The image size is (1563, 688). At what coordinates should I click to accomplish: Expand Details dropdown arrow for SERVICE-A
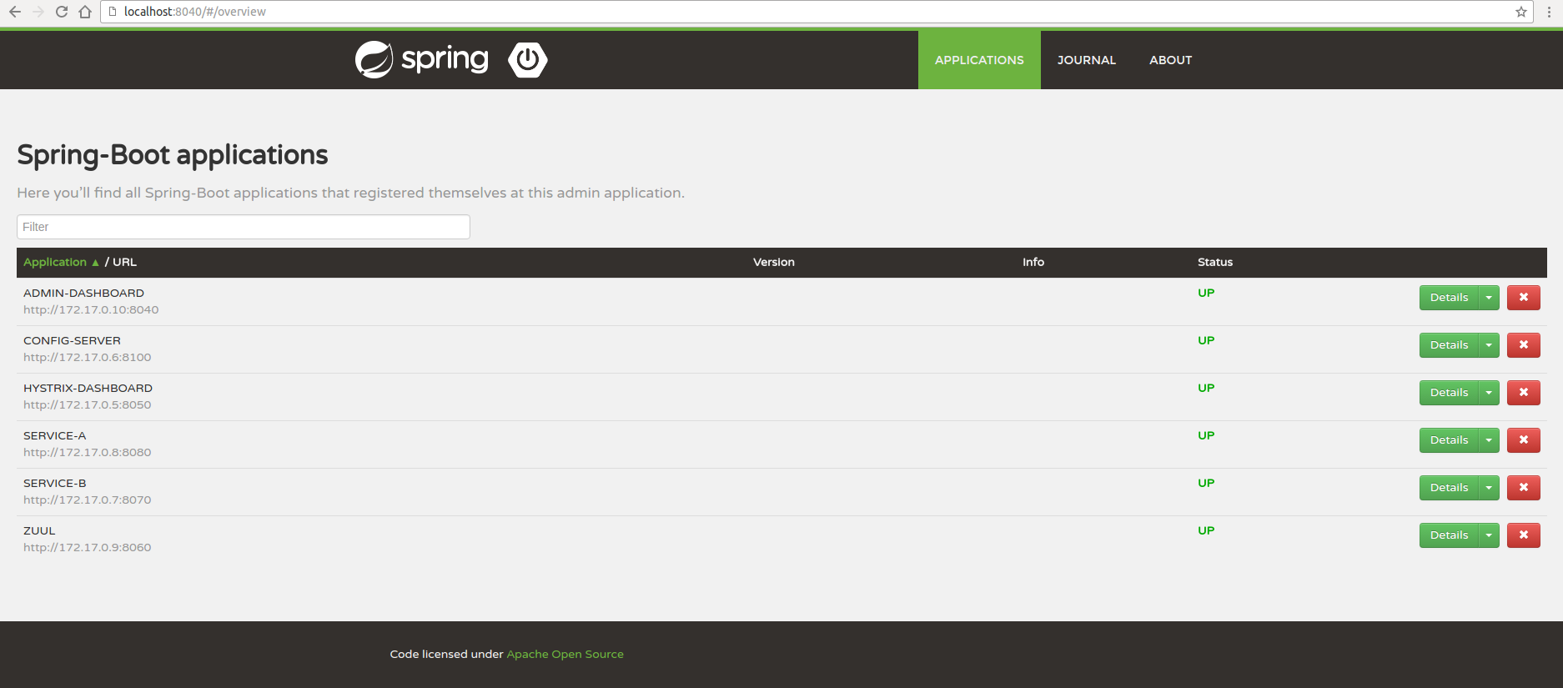1489,440
